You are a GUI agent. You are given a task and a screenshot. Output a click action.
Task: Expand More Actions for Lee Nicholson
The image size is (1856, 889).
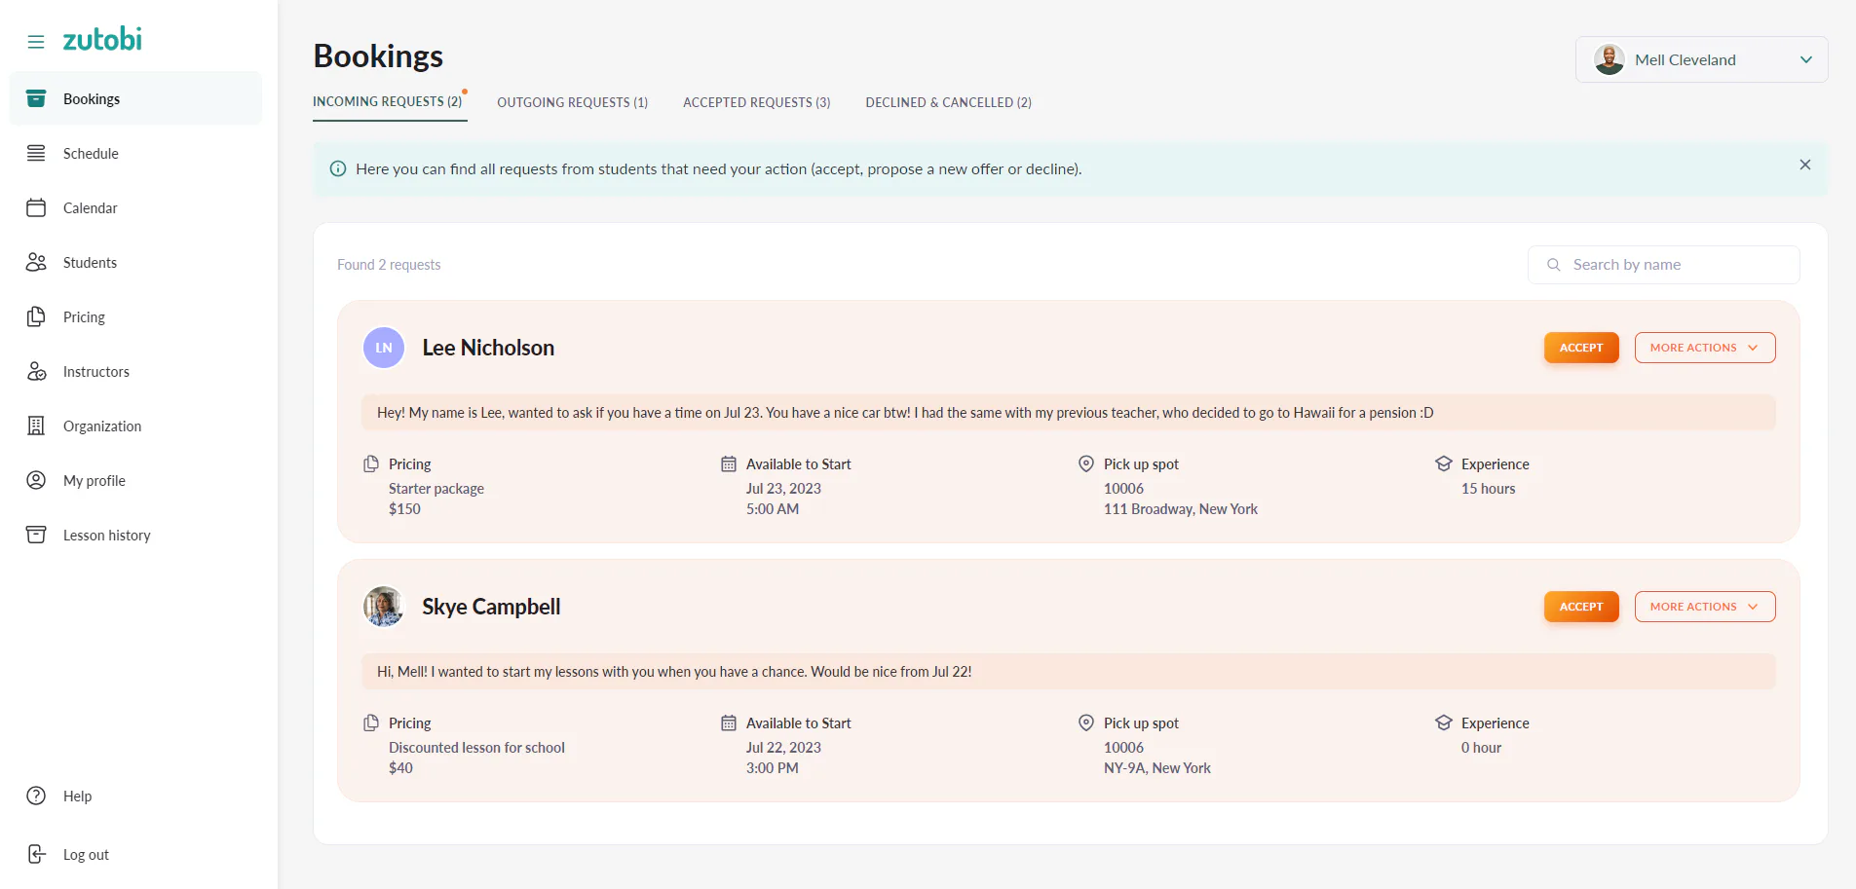pos(1704,348)
